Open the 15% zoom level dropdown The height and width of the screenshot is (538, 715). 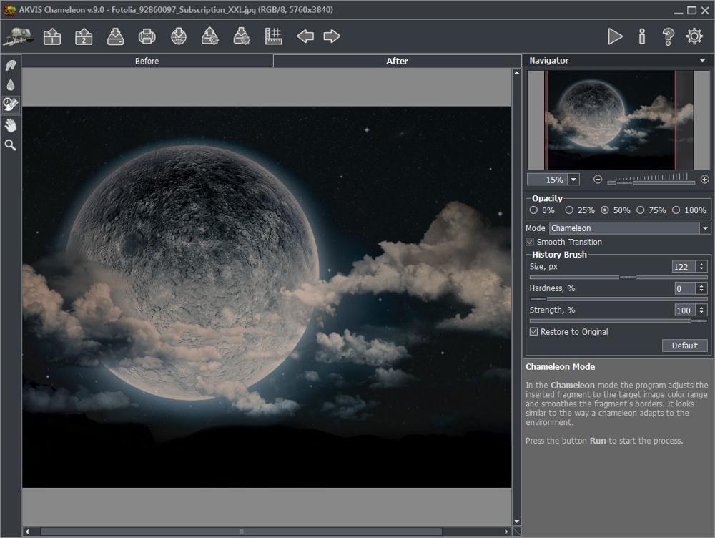(573, 180)
